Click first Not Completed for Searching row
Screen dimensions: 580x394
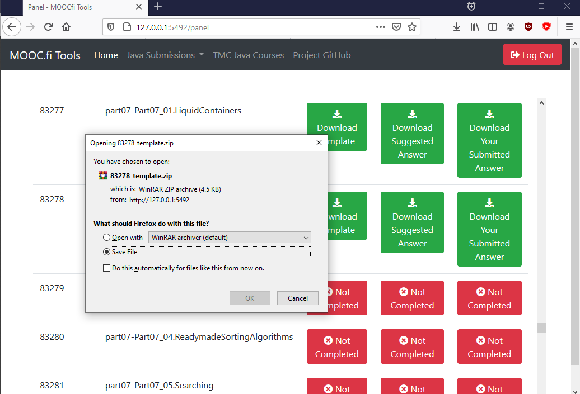click(x=337, y=386)
